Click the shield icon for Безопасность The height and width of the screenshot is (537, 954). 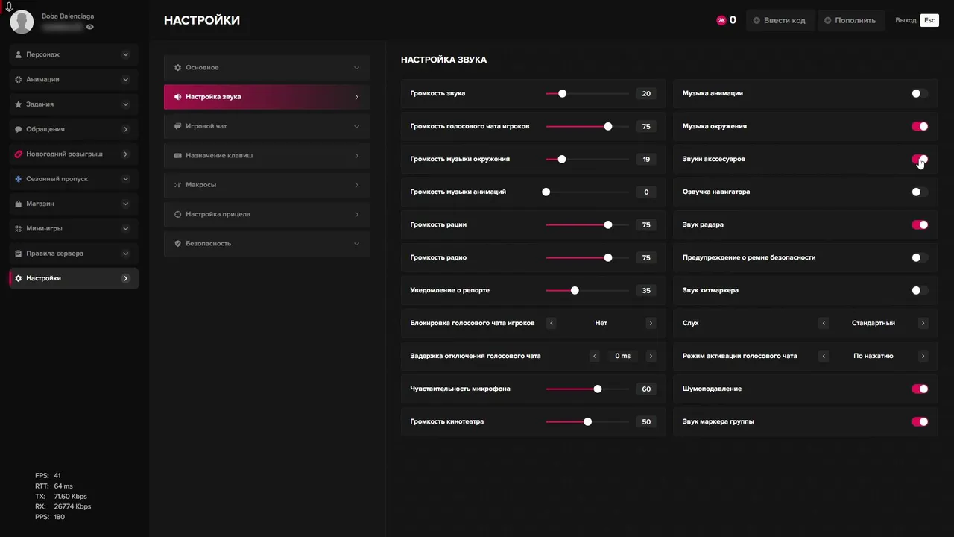click(x=178, y=244)
